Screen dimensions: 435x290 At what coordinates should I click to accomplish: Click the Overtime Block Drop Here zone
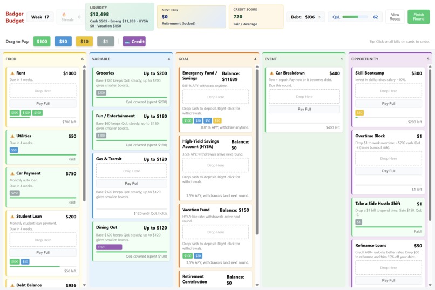click(389, 158)
